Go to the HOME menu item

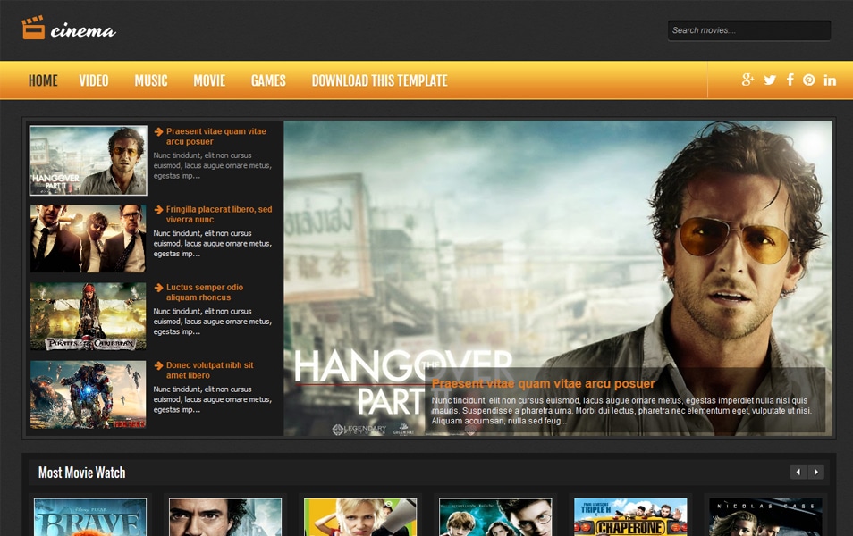pyautogui.click(x=43, y=80)
